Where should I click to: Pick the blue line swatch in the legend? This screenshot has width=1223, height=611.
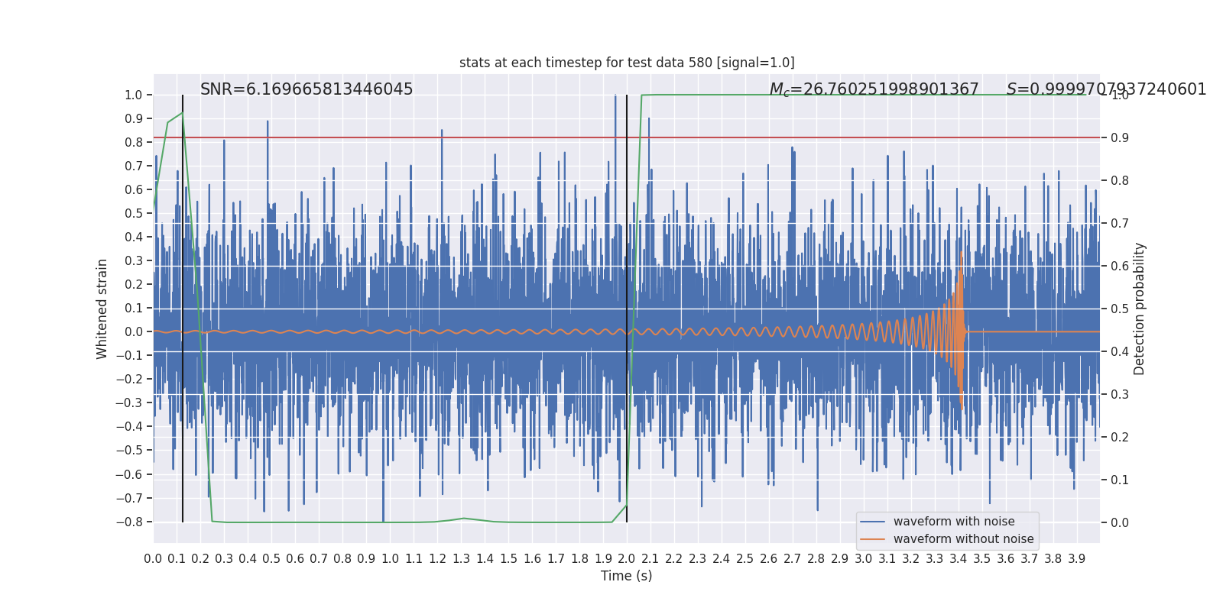(x=873, y=522)
